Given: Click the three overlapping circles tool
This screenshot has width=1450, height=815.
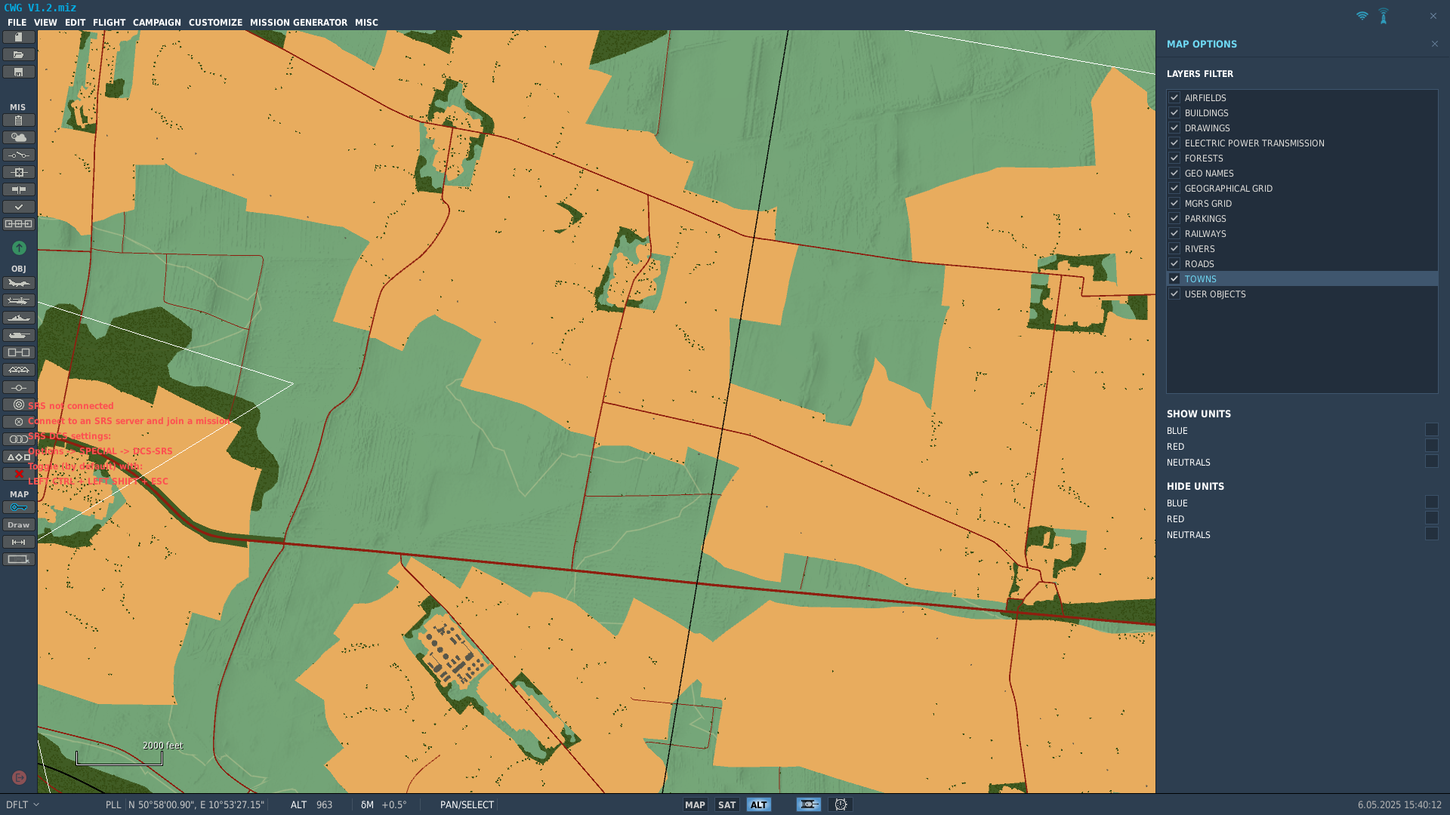Looking at the screenshot, I should pos(18,439).
